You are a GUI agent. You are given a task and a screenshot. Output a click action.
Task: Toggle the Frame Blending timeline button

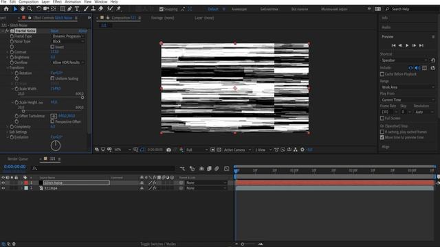pyautogui.click(x=209, y=168)
